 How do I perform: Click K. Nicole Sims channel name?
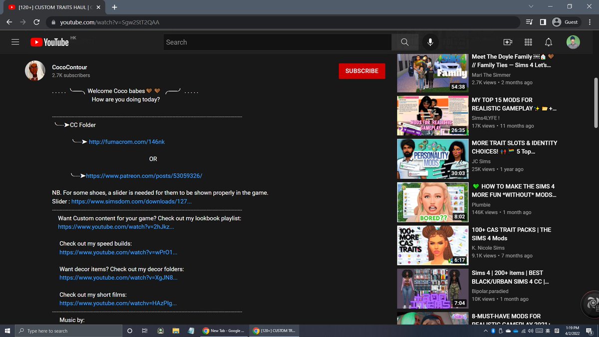pos(488,248)
